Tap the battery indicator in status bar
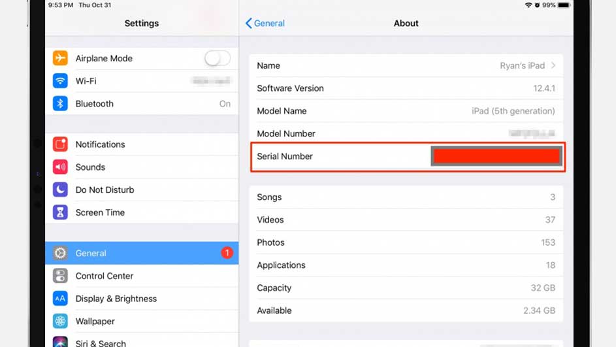The image size is (616, 347). click(564, 5)
